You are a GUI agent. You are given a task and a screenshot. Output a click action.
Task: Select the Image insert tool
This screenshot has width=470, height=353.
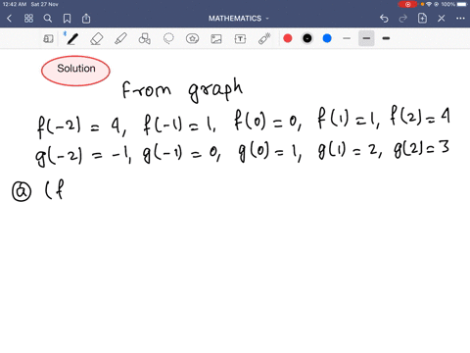pyautogui.click(x=216, y=39)
